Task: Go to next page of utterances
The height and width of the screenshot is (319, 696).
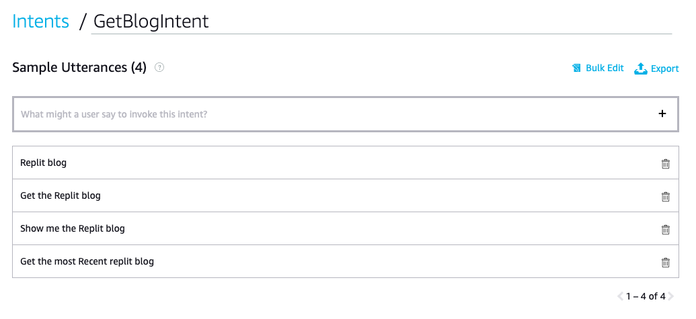Action: coord(670,296)
